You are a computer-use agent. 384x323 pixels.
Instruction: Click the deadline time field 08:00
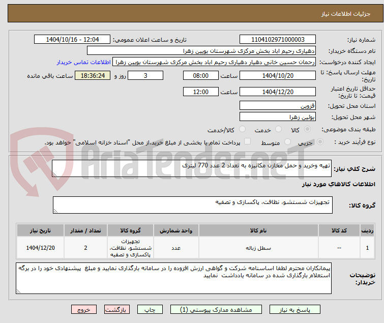pyautogui.click(x=200, y=75)
